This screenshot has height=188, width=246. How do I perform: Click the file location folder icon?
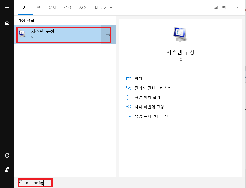(x=129, y=97)
